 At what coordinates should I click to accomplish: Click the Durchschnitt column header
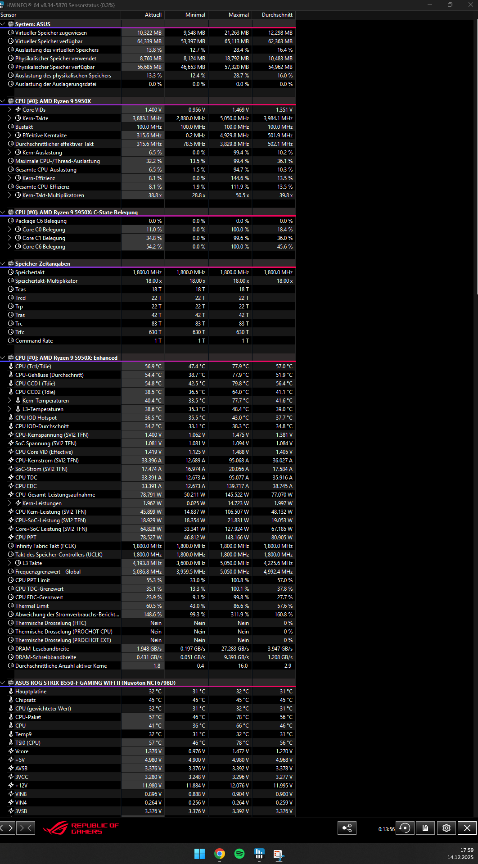click(x=274, y=15)
